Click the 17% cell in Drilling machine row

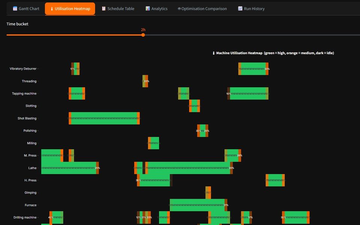coord(250,217)
